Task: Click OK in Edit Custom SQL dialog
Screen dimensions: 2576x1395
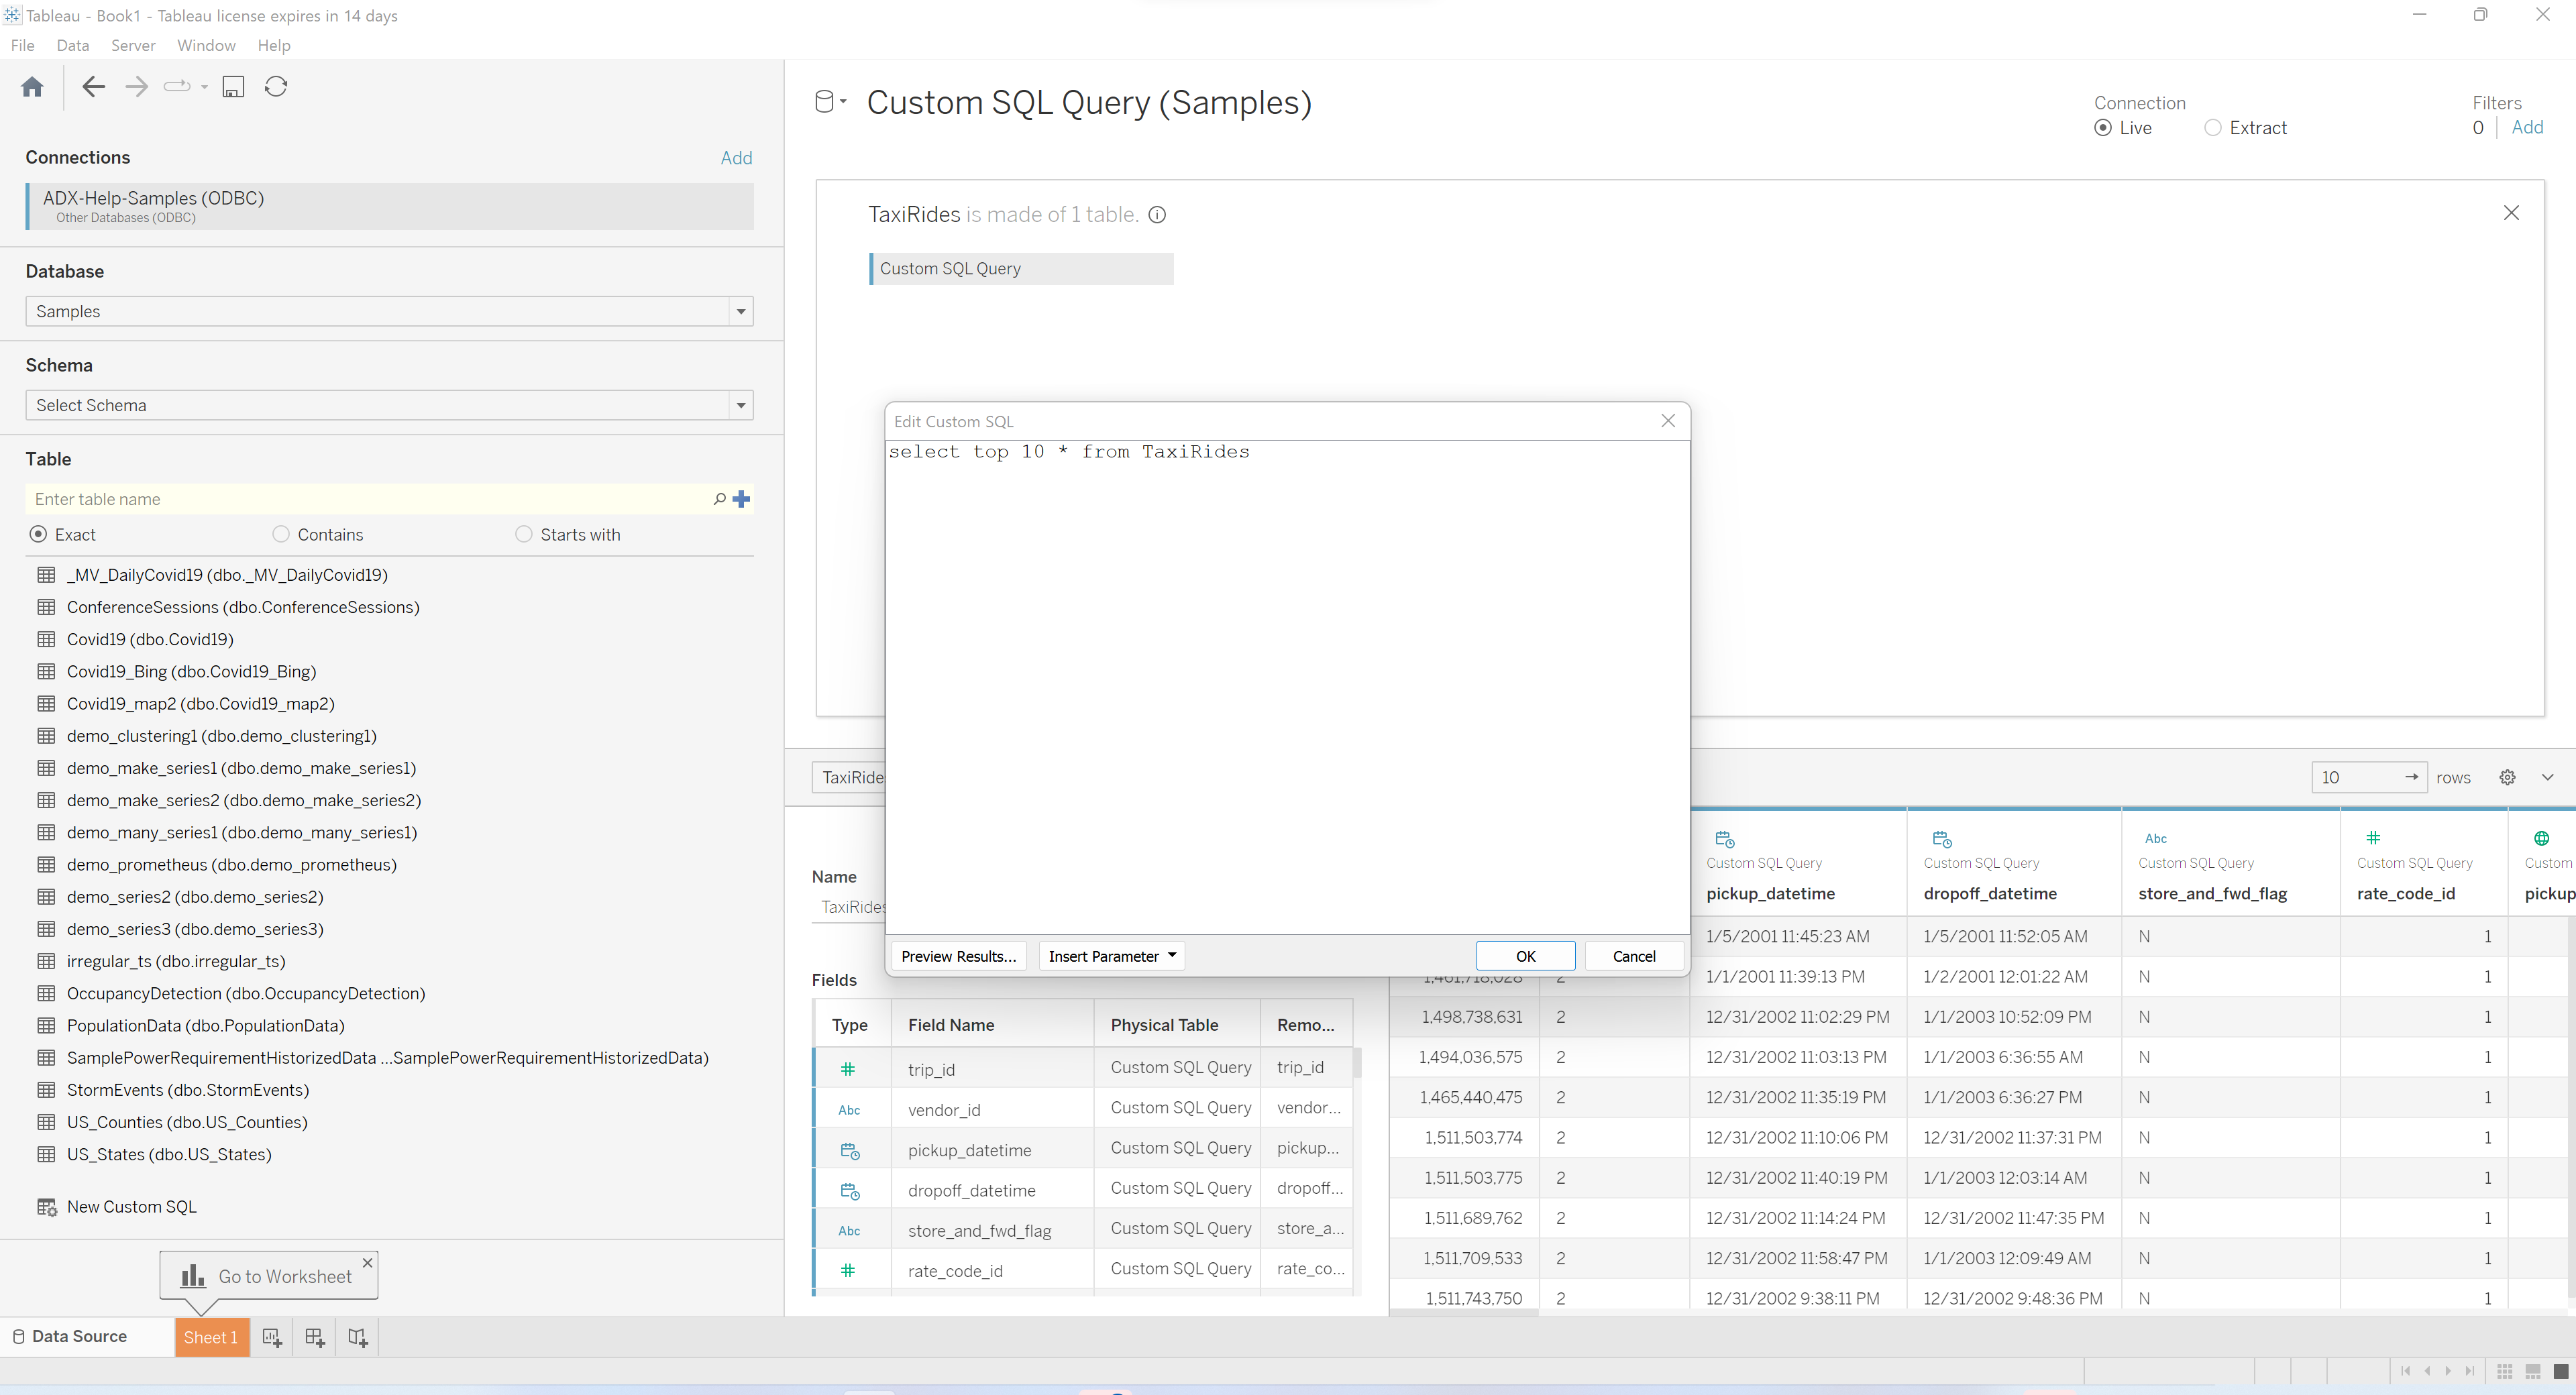Action: click(x=1525, y=956)
